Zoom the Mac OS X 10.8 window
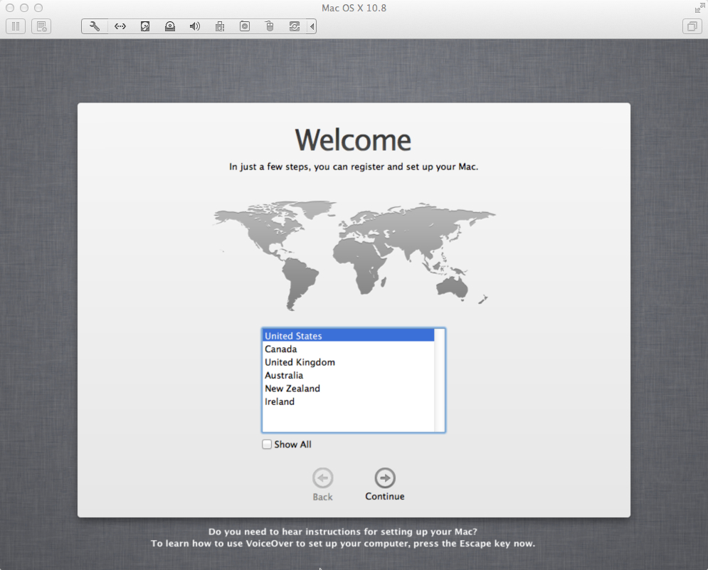Screen dimensions: 708x570 point(39,8)
